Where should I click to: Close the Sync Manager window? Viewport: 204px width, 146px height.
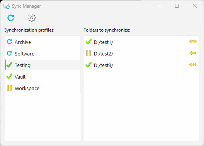point(195,6)
